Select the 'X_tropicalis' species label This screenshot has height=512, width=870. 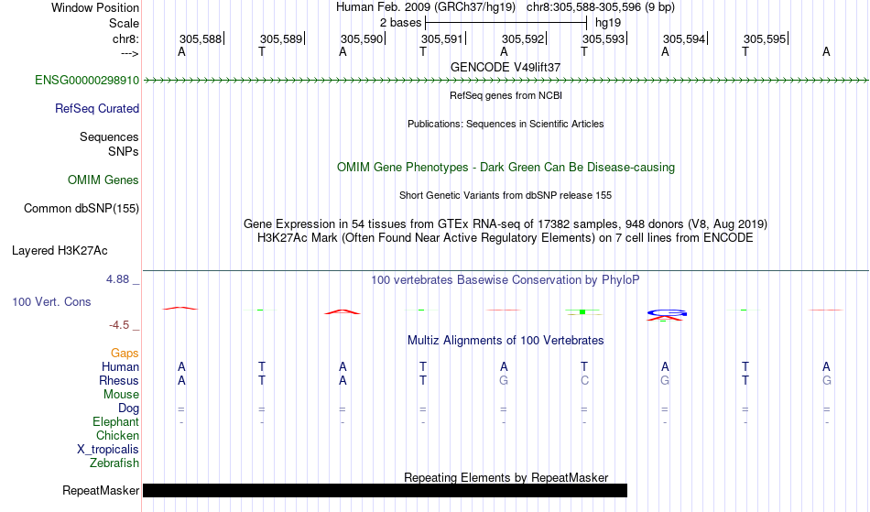[108, 450]
